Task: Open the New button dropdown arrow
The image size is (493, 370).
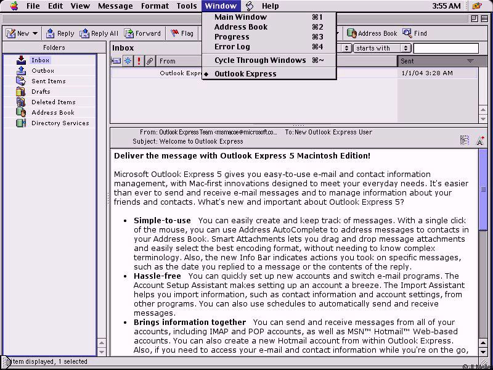Action: pos(35,33)
